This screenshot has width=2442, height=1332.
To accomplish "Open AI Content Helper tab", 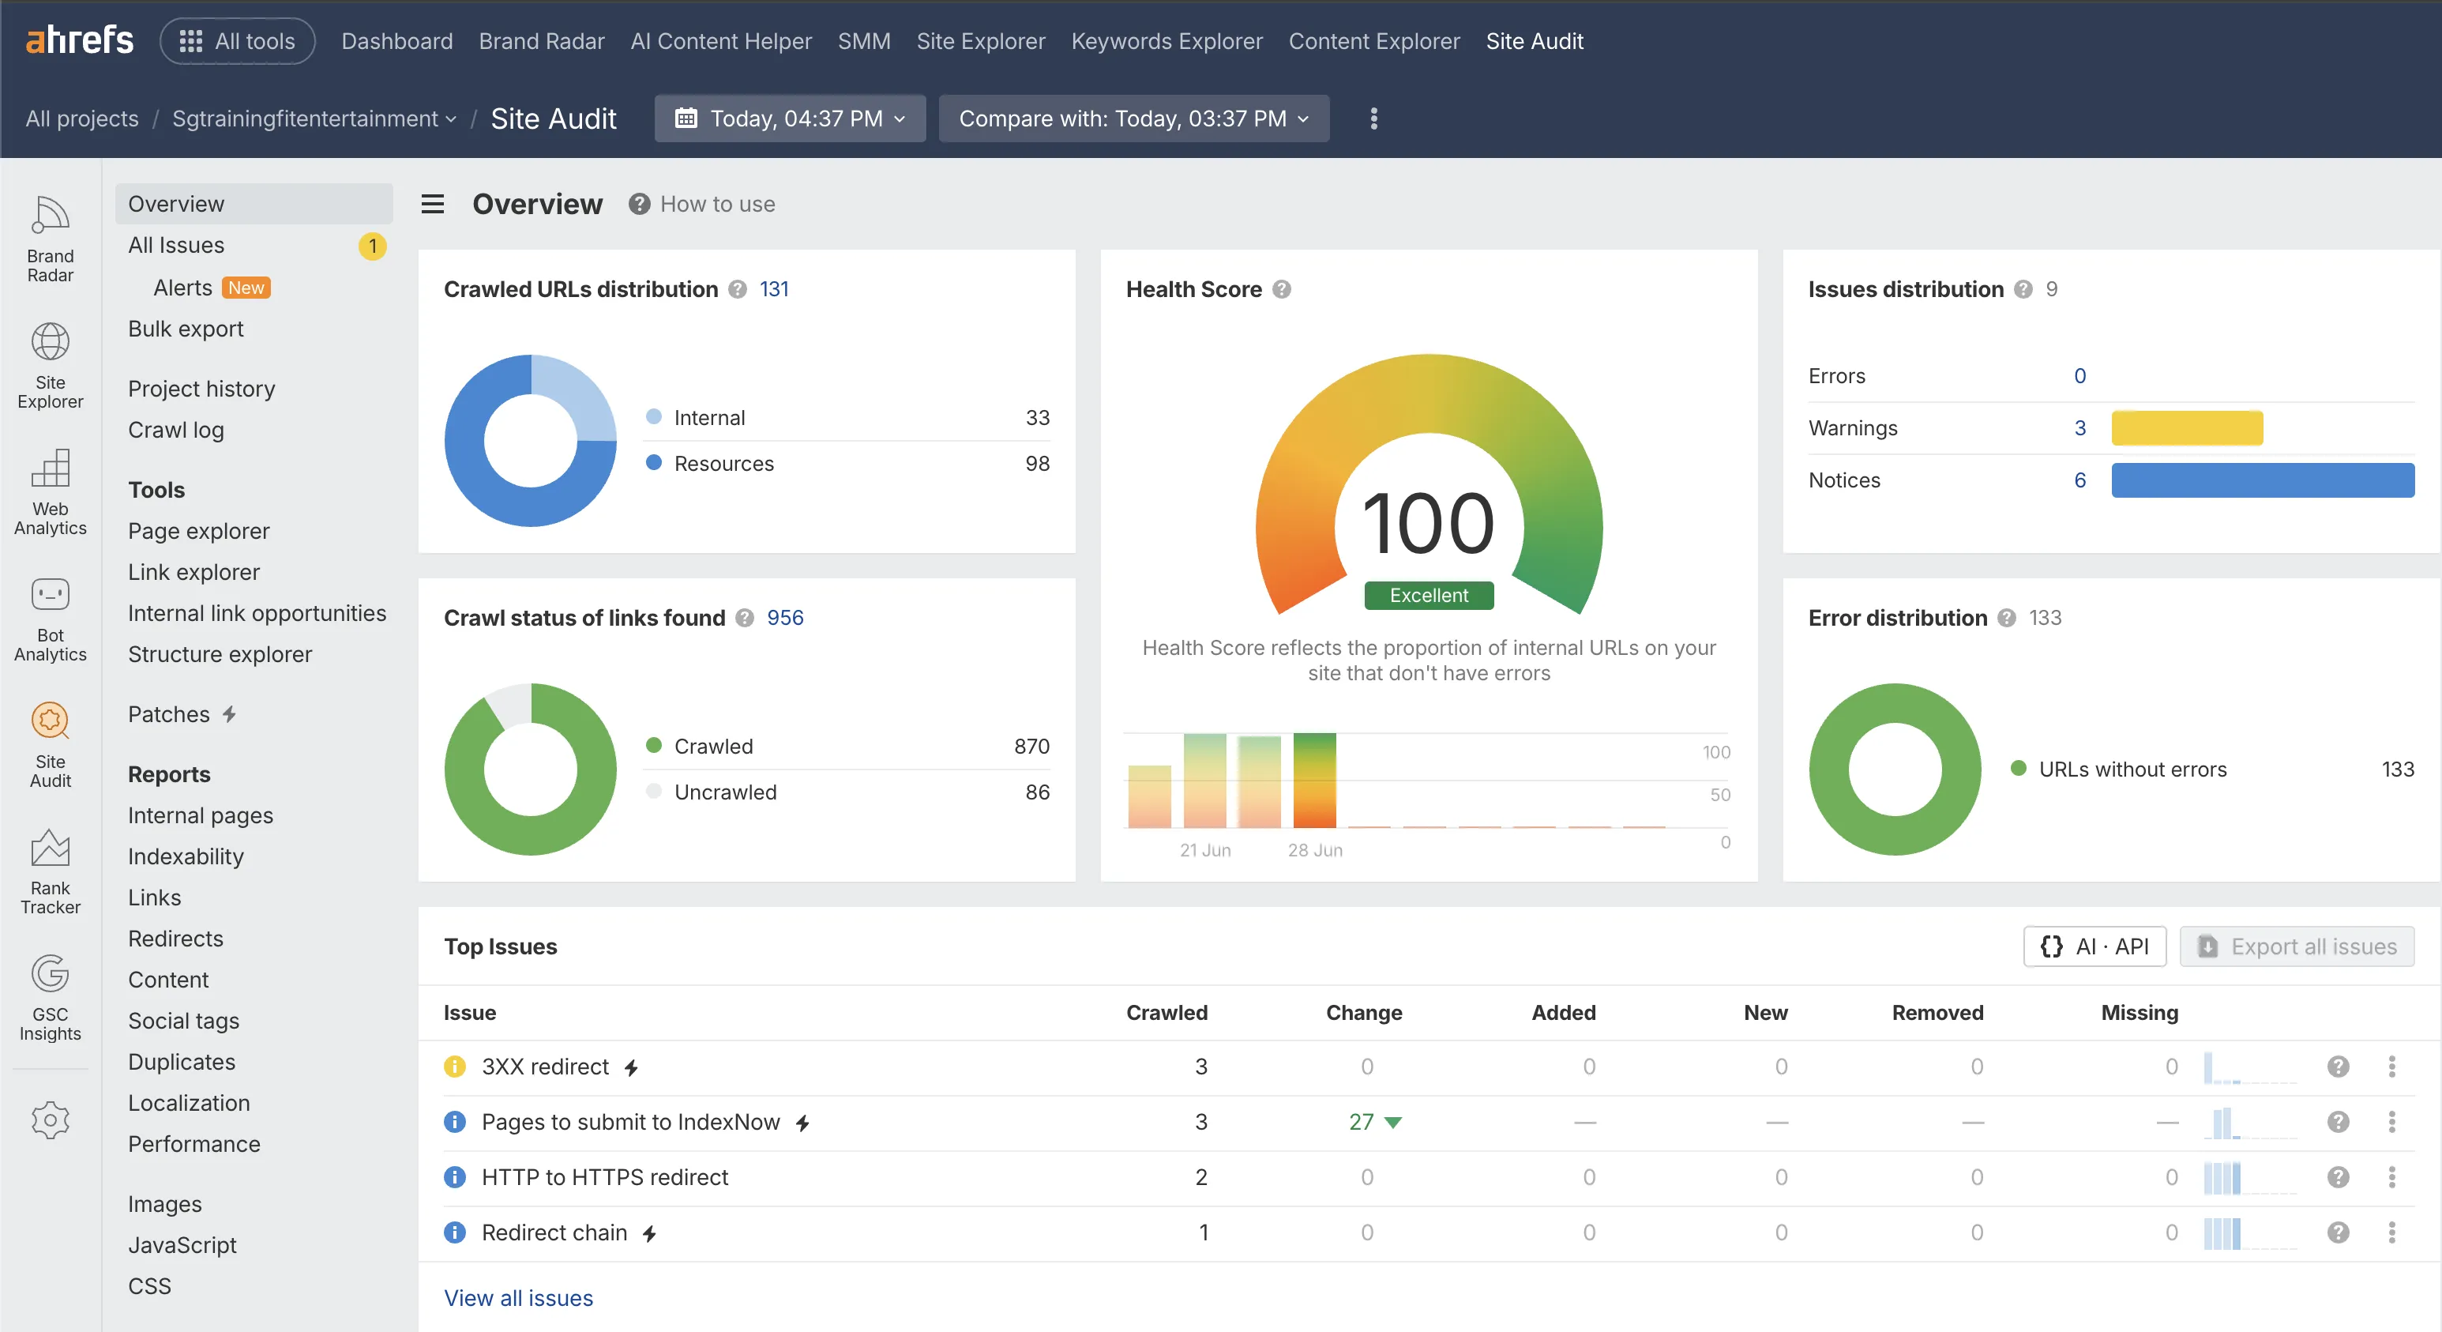I will 720,41.
